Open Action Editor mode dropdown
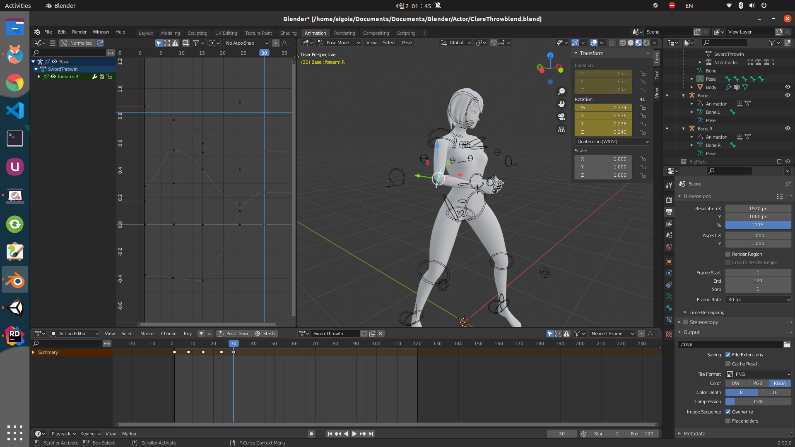795x447 pixels. point(74,334)
